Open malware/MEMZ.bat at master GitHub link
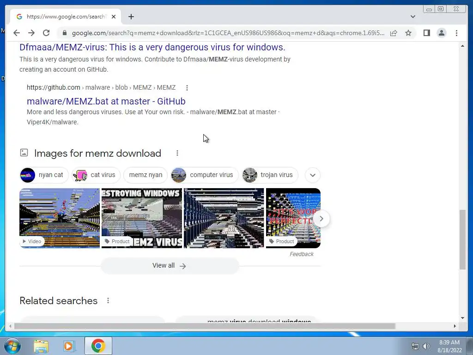This screenshot has width=473, height=355. (x=106, y=101)
